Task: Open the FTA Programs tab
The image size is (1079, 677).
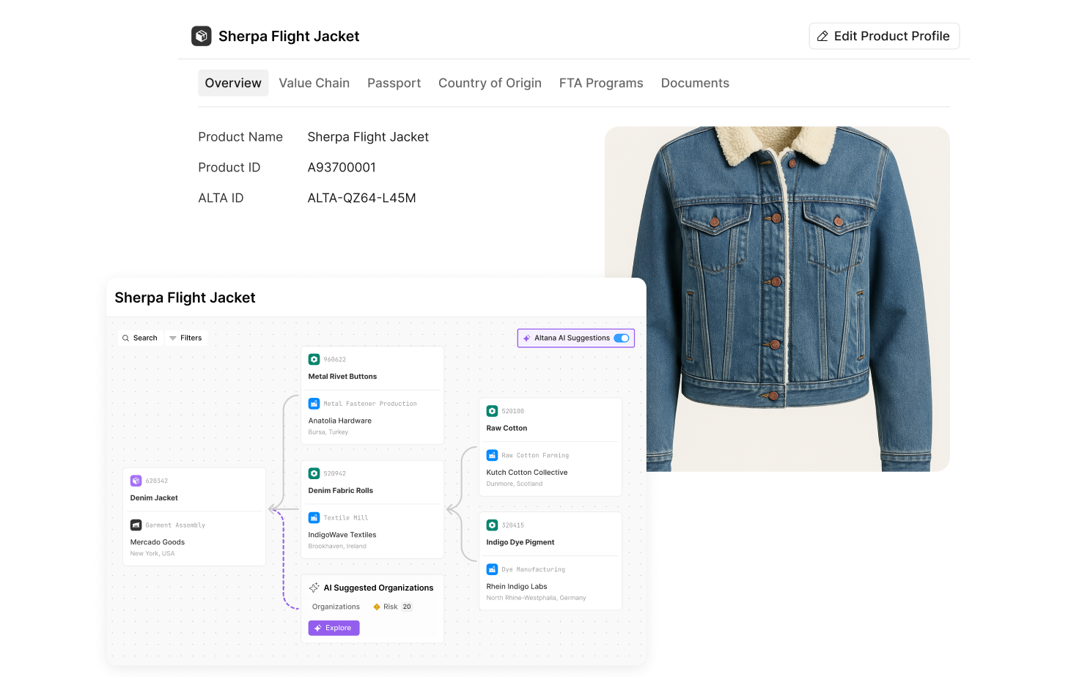Action: (601, 83)
